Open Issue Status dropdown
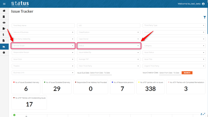 pos(174,52)
